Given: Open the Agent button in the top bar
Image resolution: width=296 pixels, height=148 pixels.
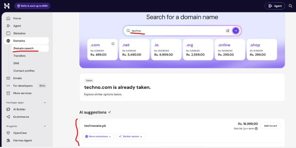Looking at the screenshot, I should [x=275, y=6].
